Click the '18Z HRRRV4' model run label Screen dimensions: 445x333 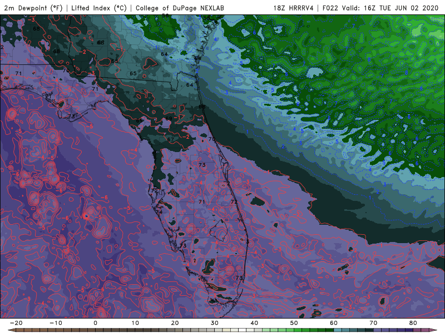[294, 8]
